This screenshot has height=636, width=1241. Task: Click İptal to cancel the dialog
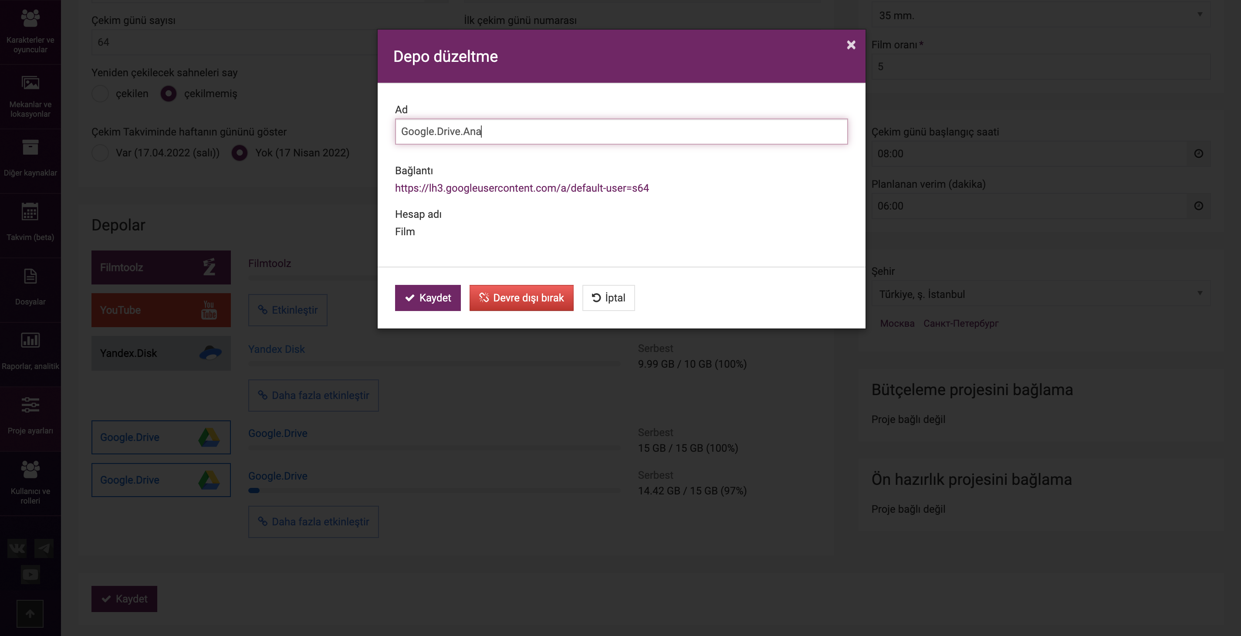pos(609,298)
